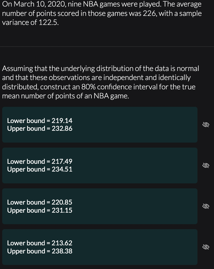The height and width of the screenshot is (269, 214).
Task: Hide the answer option with lower bound 219.14
Action: [x=206, y=125]
